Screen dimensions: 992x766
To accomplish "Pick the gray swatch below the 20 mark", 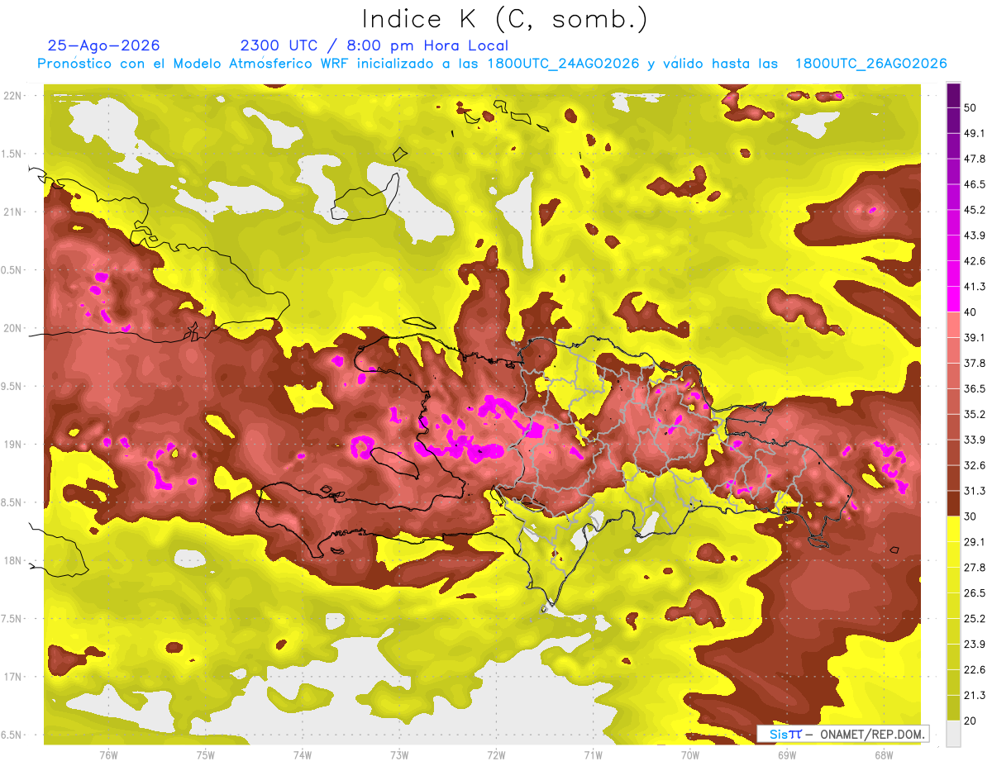I will 953,734.
